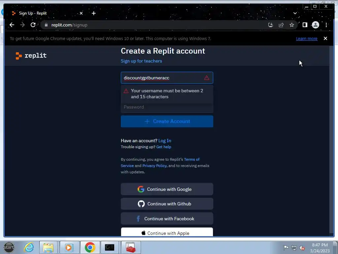Open a new tab with the plus button
Image resolution: width=338 pixels, height=254 pixels.
point(93,13)
